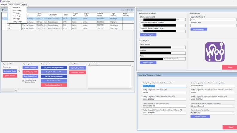Click the large Woo Kargo logo
237x133 pixels.
click(215, 52)
